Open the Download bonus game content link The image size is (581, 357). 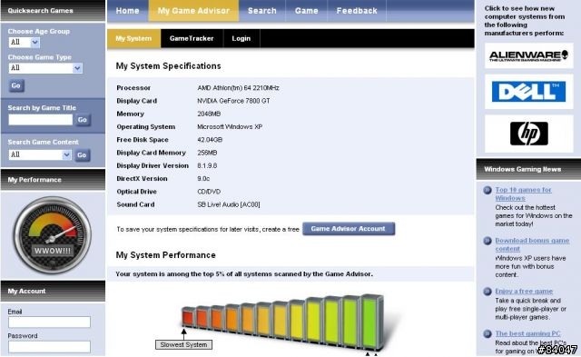(x=532, y=244)
